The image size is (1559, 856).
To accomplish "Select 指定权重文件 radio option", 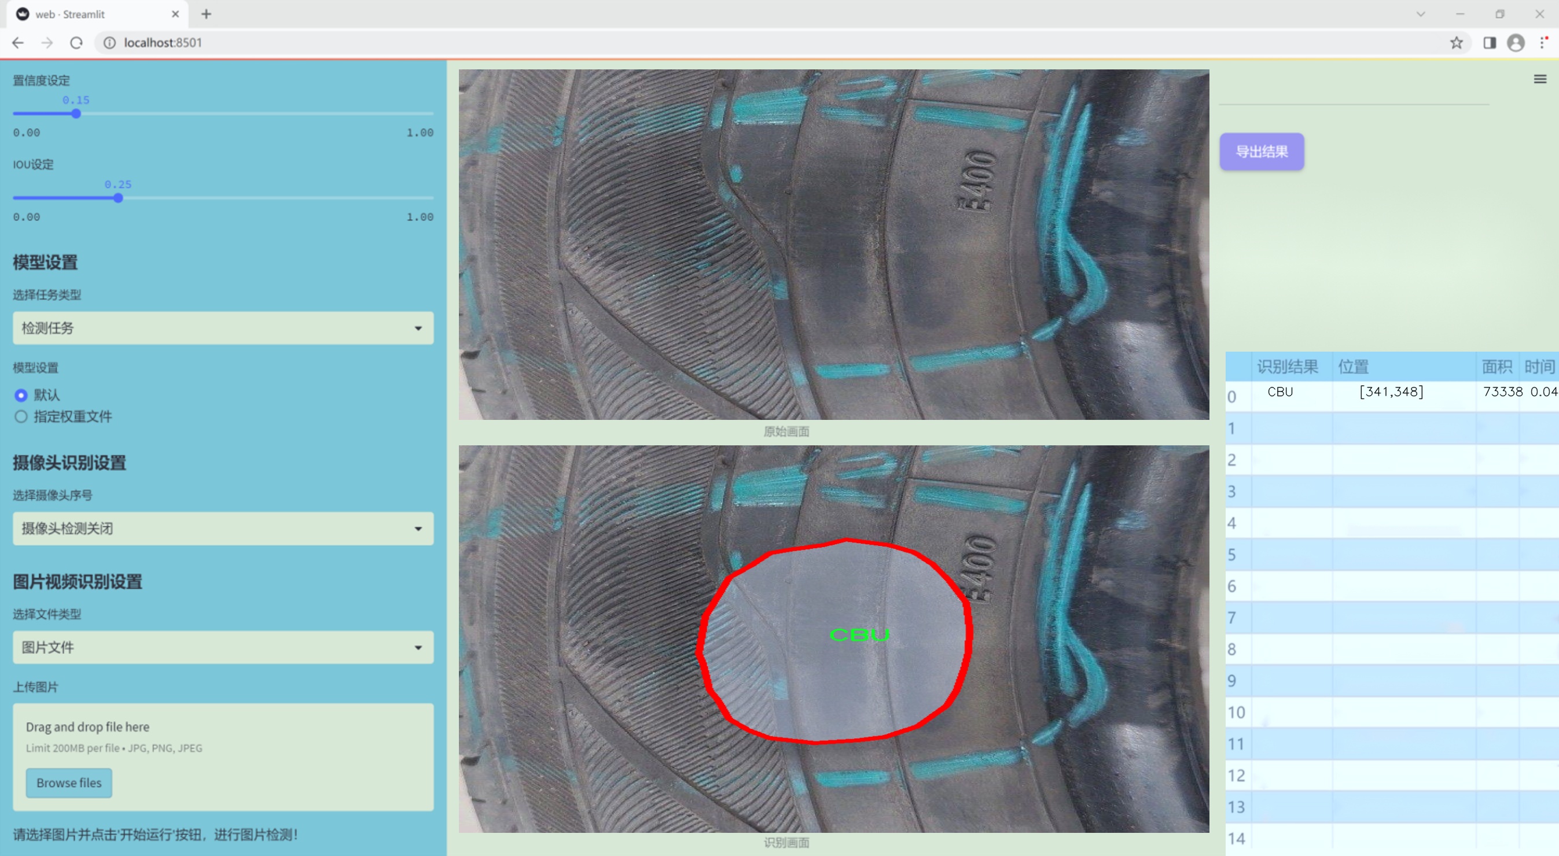I will (x=21, y=416).
